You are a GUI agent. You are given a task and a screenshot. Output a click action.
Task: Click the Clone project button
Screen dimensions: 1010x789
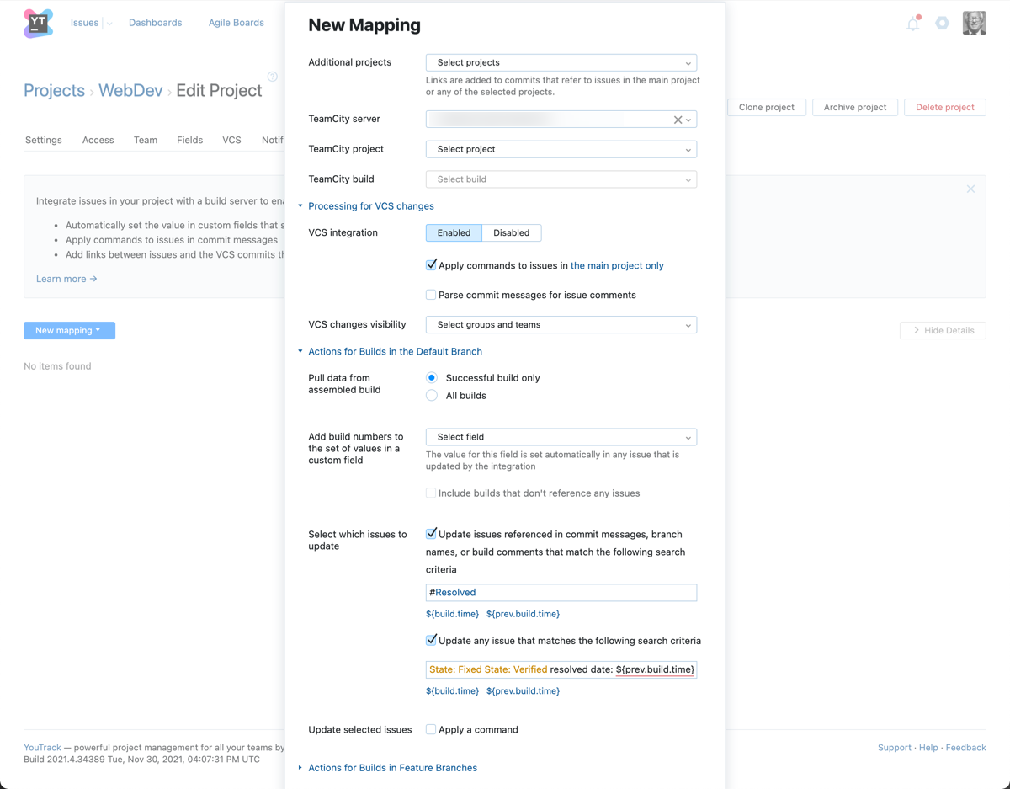point(766,107)
